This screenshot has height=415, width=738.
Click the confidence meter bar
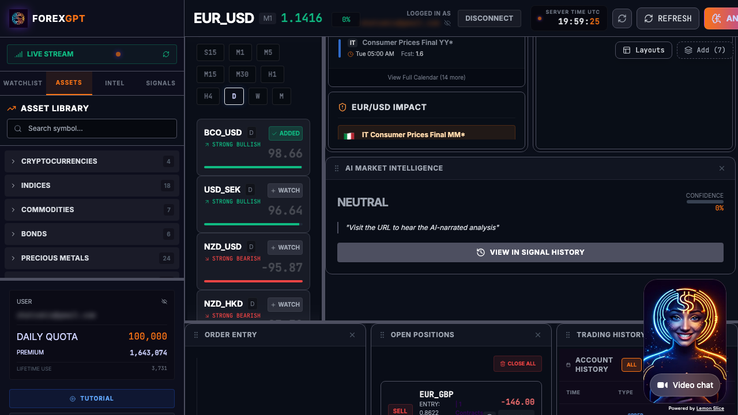[x=705, y=202]
